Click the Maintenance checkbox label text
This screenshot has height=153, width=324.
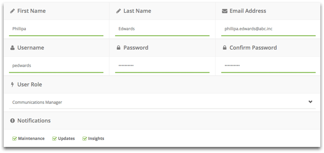tap(31, 138)
